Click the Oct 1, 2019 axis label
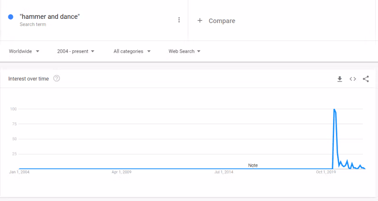Screen dimensions: 378x201 coord(326,172)
